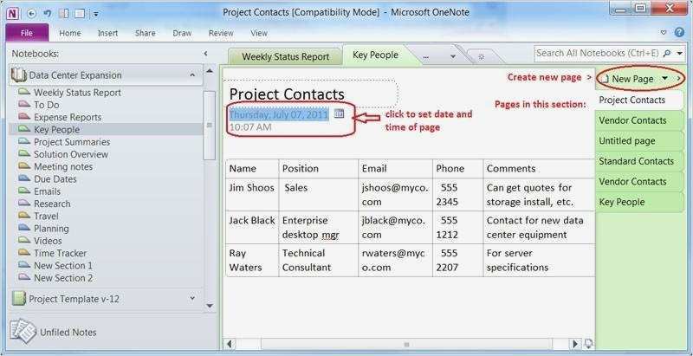
Task: Open New Section 1
Action: click(x=63, y=266)
